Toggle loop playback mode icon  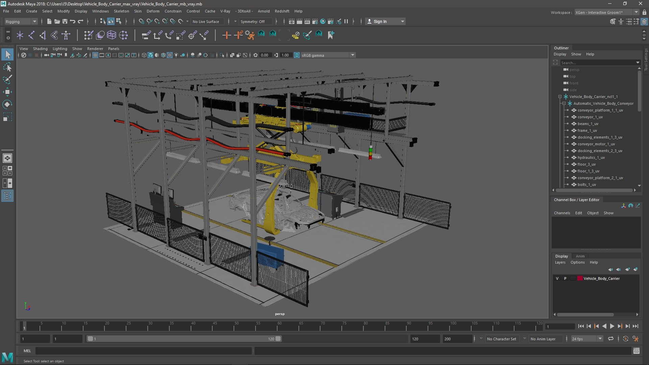611,339
